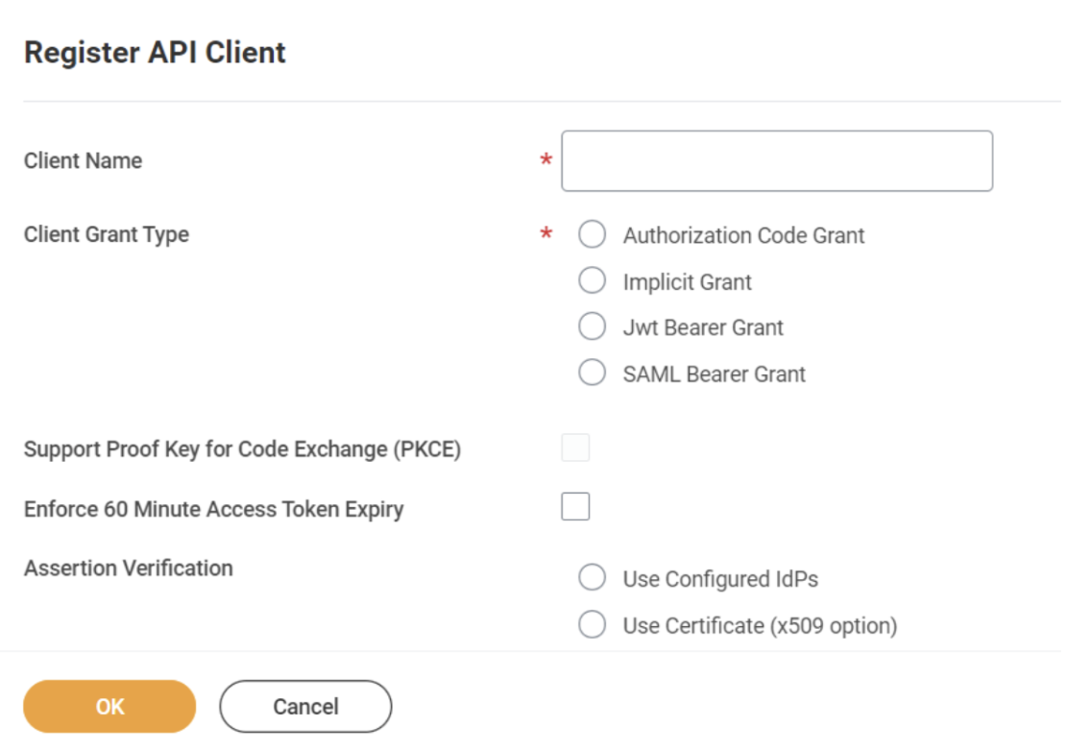
Task: Pick SAML Bearer Grant for the grant type
Action: (x=592, y=373)
